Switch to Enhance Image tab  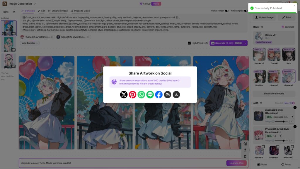[x=58, y=11]
